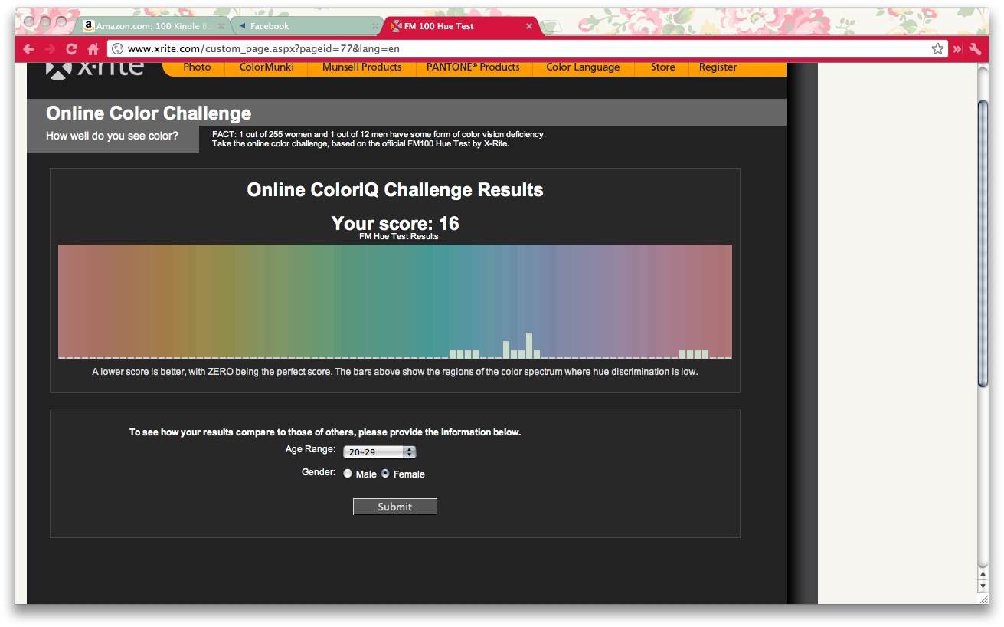
Task: Open the Color Language menu
Action: pos(583,67)
